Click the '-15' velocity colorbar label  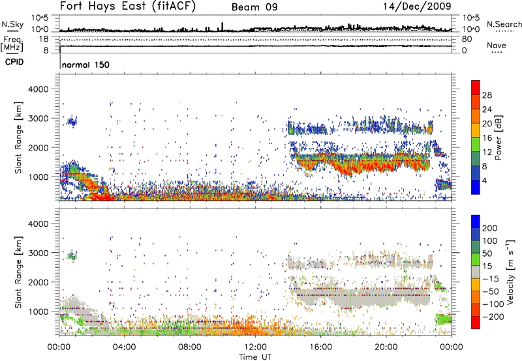(x=491, y=279)
